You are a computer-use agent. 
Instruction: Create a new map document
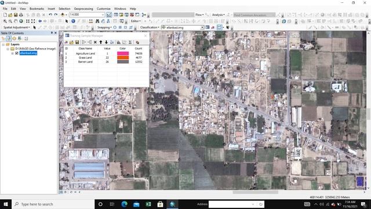click(x=5, y=15)
